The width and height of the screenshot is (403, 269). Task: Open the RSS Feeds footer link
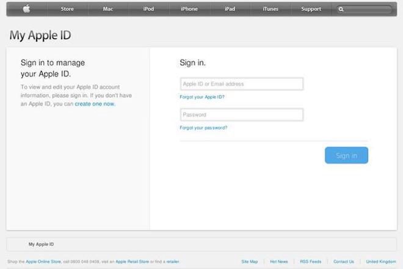tap(310, 262)
